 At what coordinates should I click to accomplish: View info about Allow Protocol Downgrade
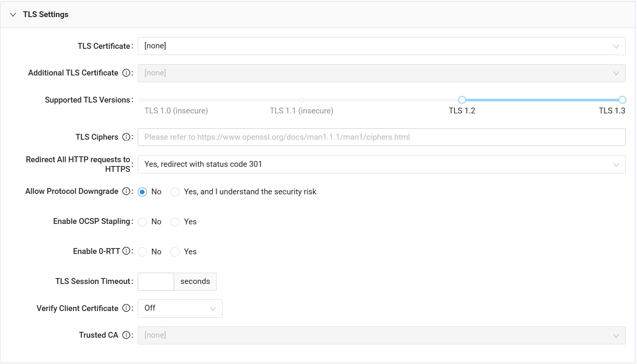pyautogui.click(x=126, y=191)
